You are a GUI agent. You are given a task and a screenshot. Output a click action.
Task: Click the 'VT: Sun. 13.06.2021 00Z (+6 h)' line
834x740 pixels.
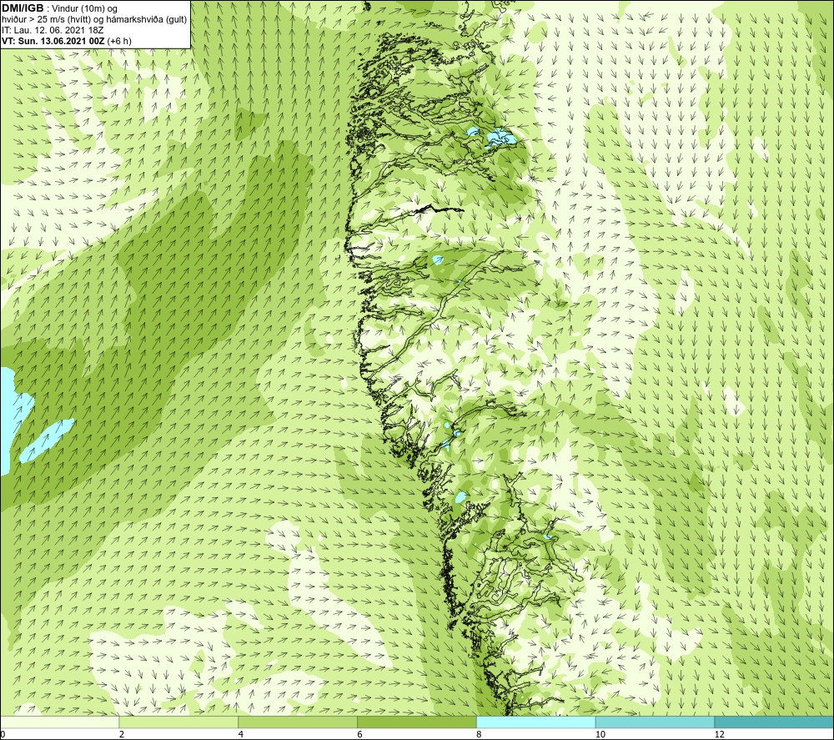pyautogui.click(x=67, y=40)
